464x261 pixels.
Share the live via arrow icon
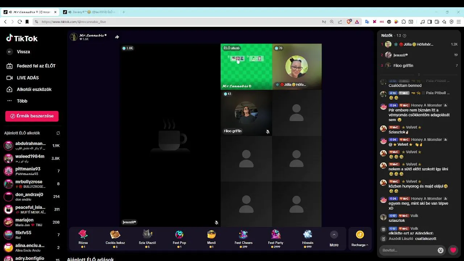coord(117,37)
